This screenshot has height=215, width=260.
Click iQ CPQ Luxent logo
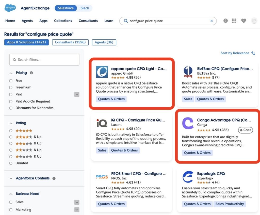click(102, 123)
